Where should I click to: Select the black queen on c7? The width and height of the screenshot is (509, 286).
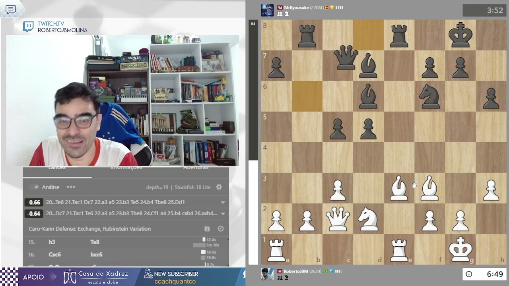(x=347, y=58)
